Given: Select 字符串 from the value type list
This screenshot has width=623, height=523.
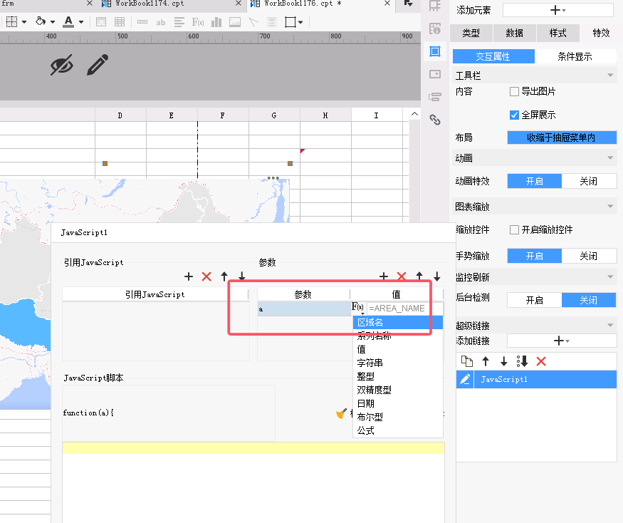Looking at the screenshot, I should [370, 363].
